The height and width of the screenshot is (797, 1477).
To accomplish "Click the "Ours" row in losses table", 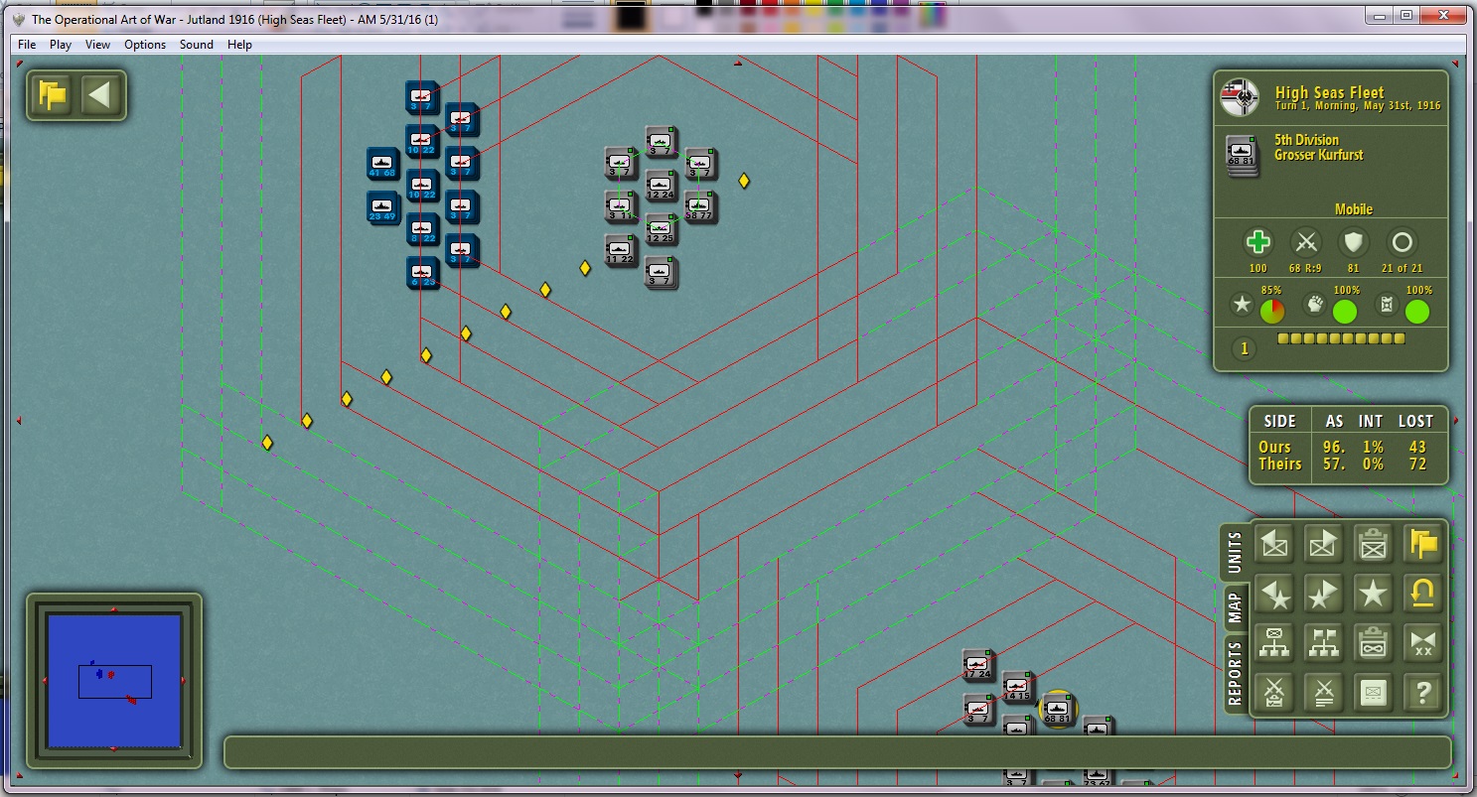I will pos(1347,448).
